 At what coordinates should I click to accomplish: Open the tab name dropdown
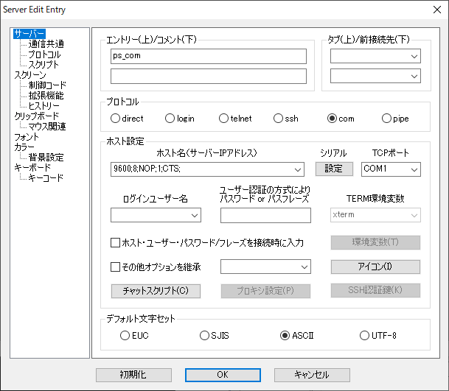[x=375, y=56]
